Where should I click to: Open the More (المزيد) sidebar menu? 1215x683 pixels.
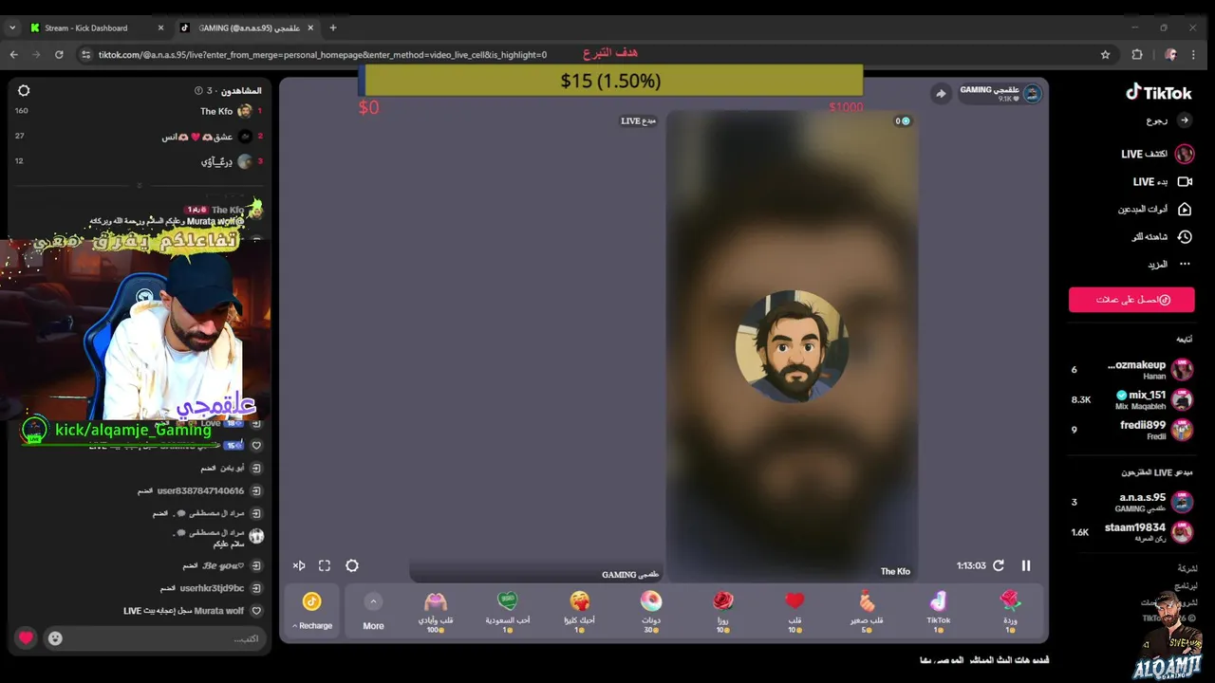click(x=1168, y=264)
